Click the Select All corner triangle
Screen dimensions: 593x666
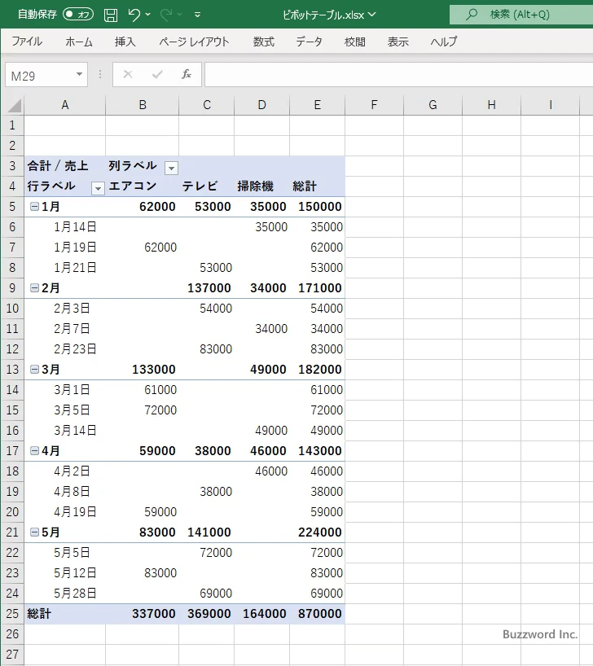click(14, 105)
